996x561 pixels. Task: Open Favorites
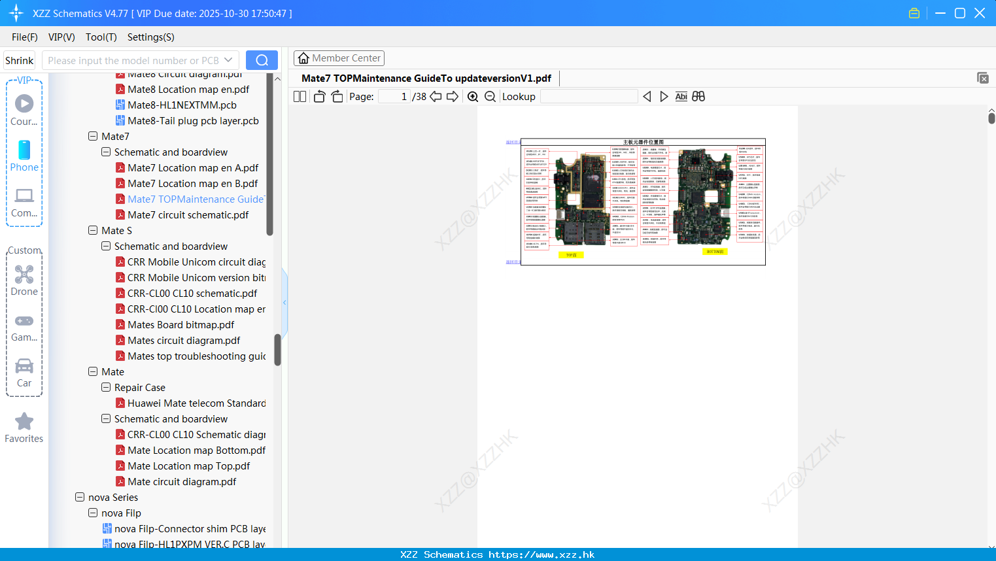24,428
